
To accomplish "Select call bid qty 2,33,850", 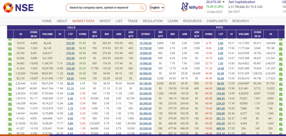I will click(x=94, y=123).
